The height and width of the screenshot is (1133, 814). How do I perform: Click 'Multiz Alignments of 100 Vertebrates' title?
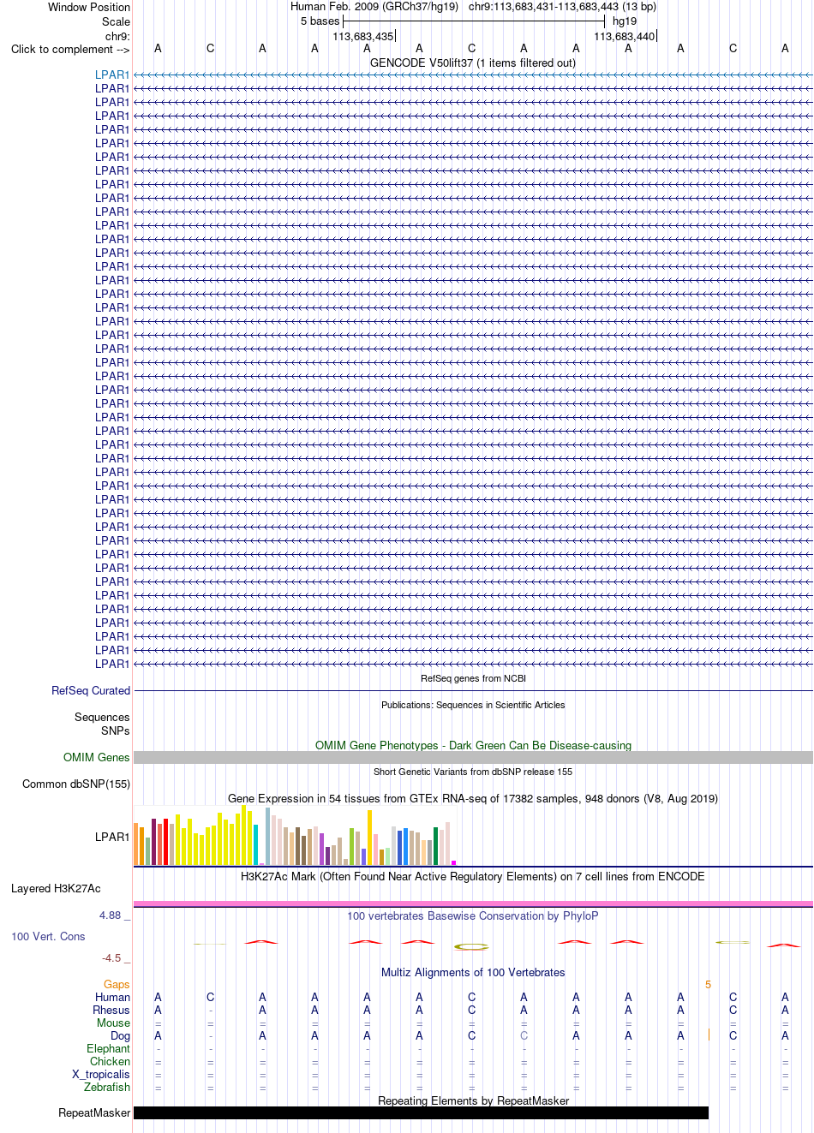coord(473,972)
